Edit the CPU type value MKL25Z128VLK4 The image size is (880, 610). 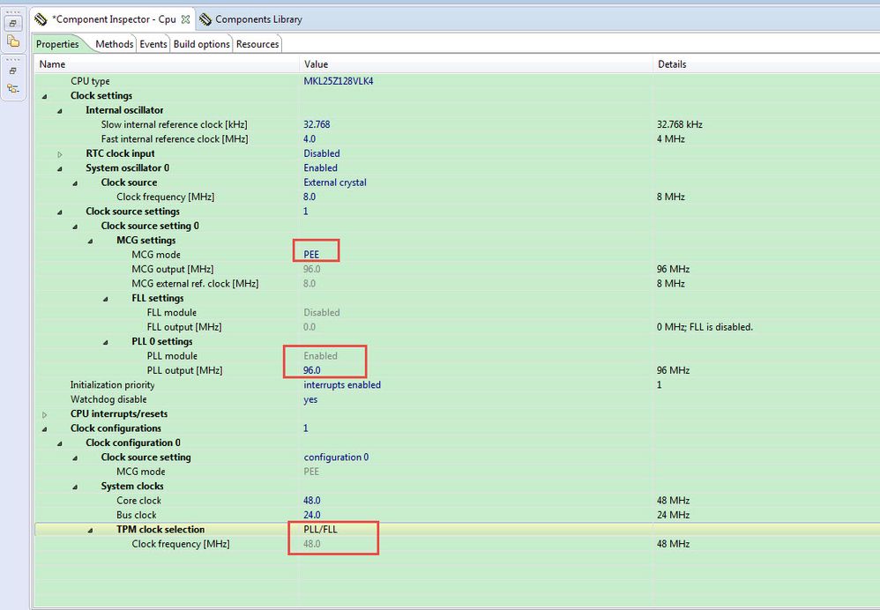(339, 81)
